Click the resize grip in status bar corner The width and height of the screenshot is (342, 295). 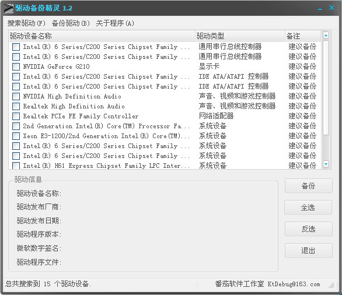coord(331,285)
